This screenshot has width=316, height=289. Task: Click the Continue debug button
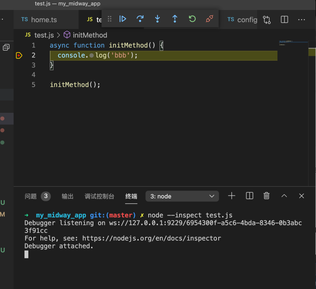(x=123, y=19)
